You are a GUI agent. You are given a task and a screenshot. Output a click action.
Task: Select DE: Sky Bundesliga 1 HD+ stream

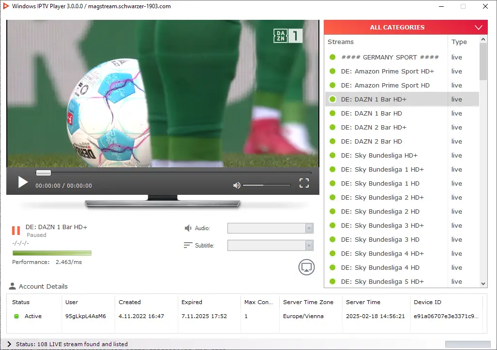(402, 170)
